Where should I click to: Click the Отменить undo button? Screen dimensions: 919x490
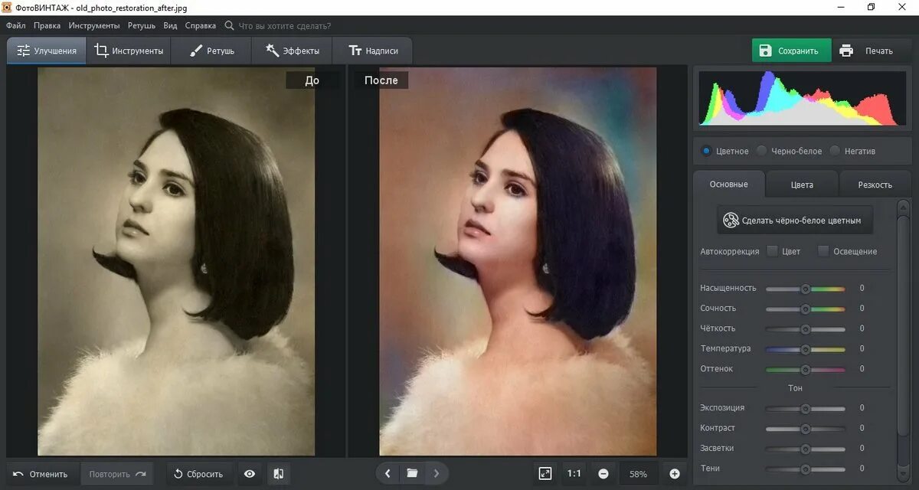41,474
